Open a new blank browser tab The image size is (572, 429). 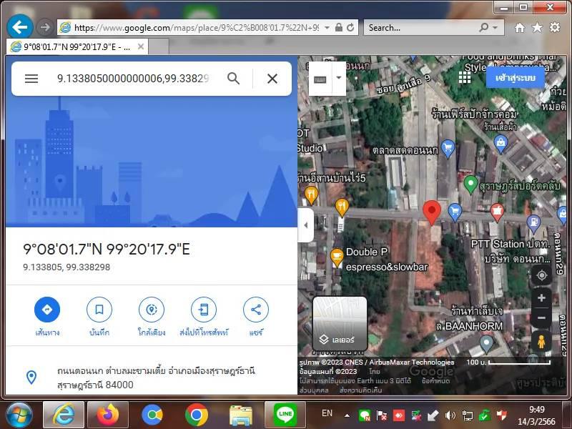pyautogui.click(x=159, y=47)
